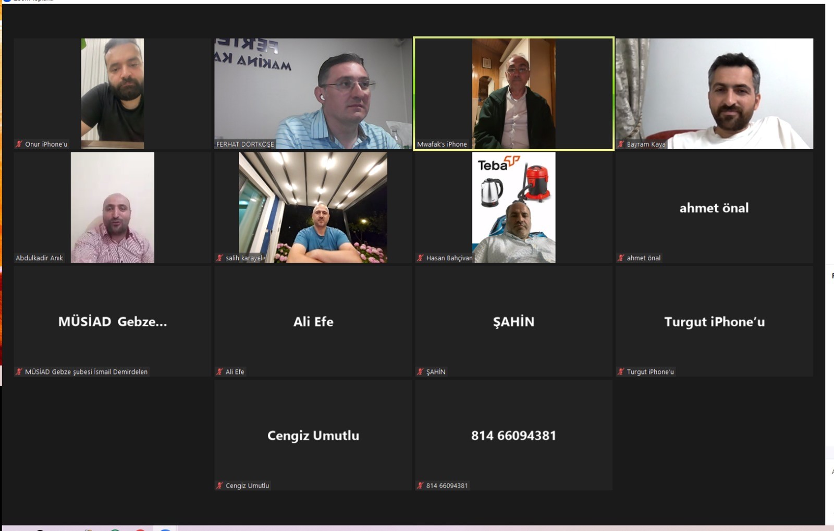Image resolution: width=834 pixels, height=531 pixels.
Task: Click muted mic icon next to Turgut iPhone'u
Action: 621,372
